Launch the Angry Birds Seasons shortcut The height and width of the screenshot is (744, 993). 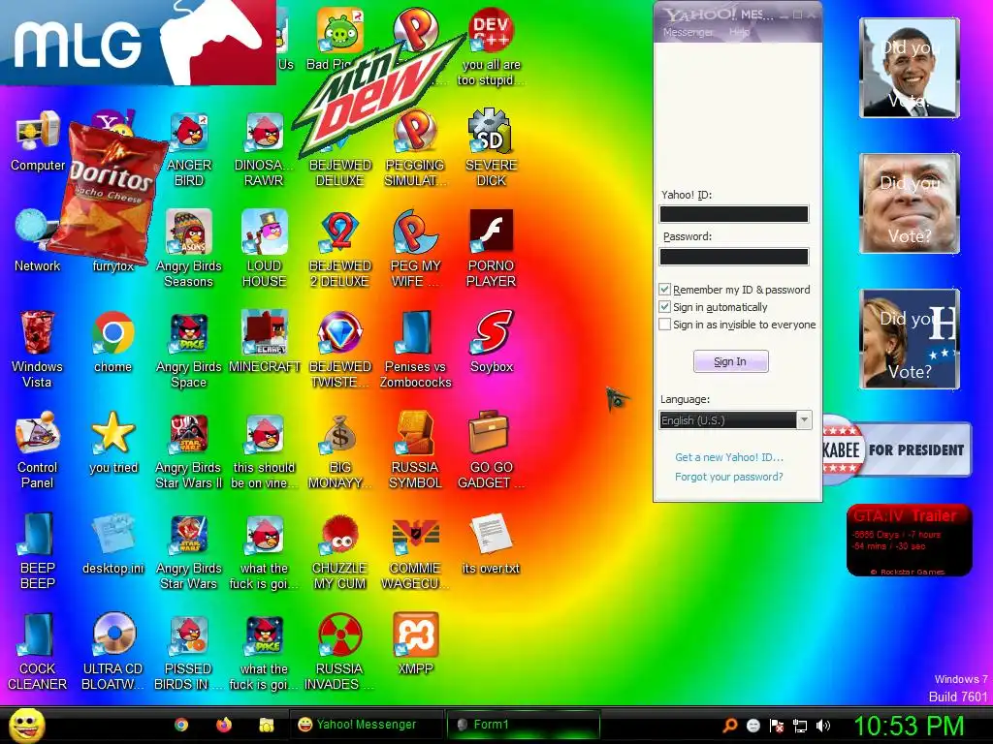click(x=189, y=248)
